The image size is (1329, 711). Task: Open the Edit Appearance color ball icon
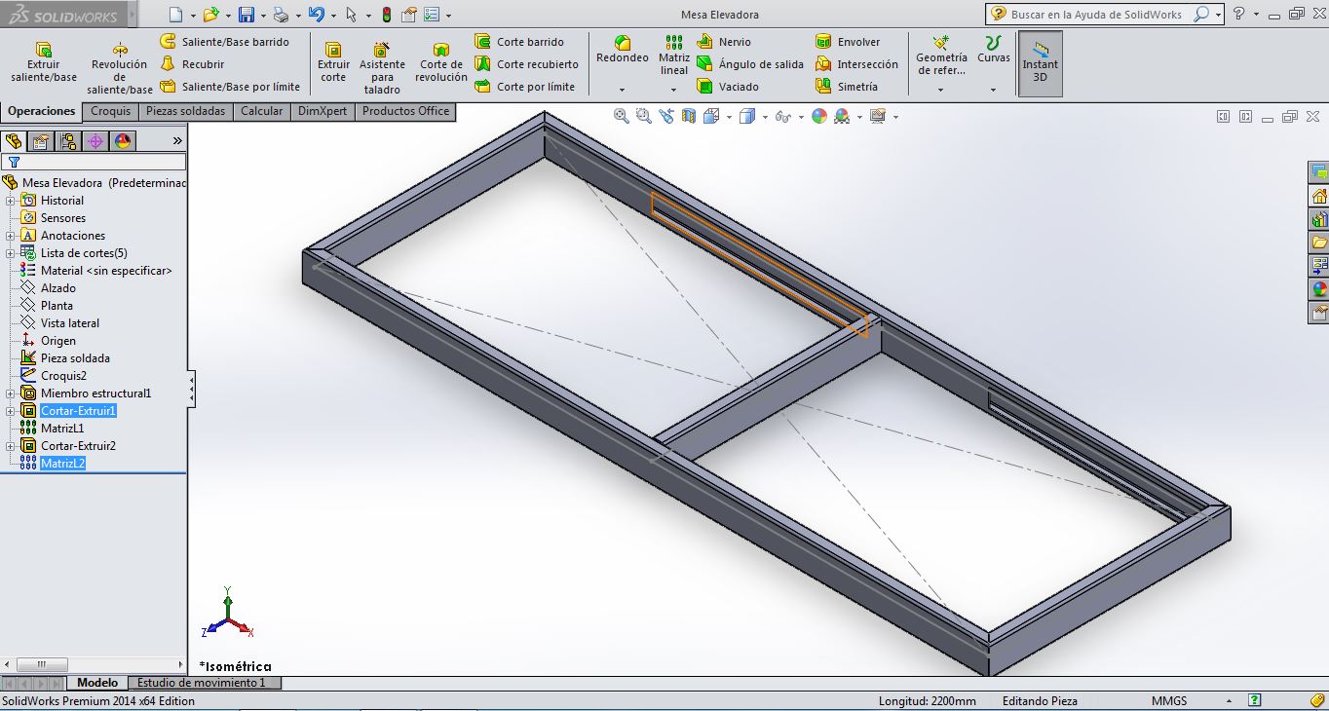(x=818, y=116)
